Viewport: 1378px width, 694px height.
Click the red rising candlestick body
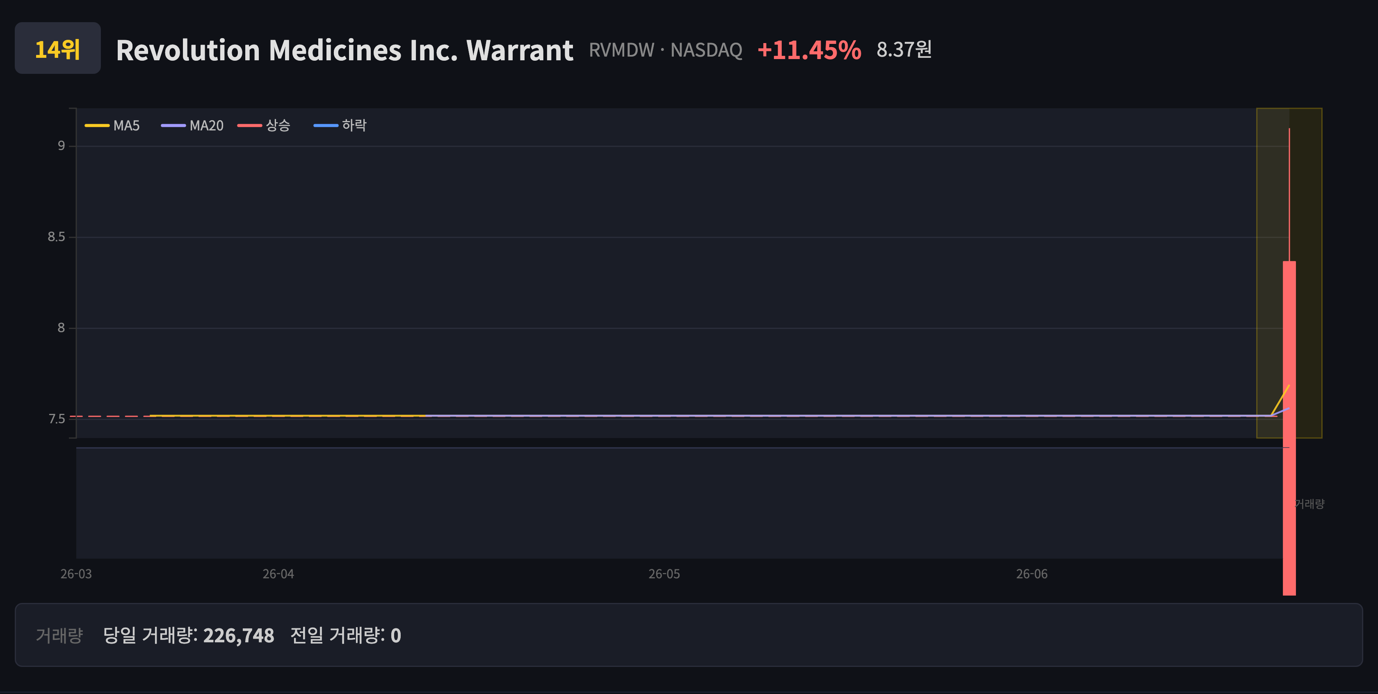pyautogui.click(x=1289, y=428)
